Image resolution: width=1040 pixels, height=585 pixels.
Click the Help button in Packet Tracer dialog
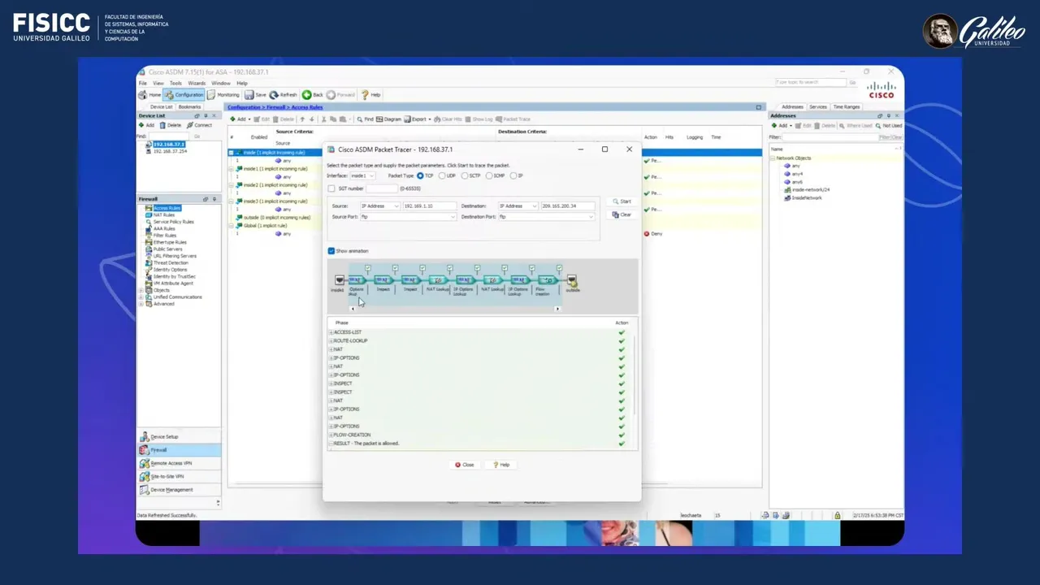[x=501, y=465]
